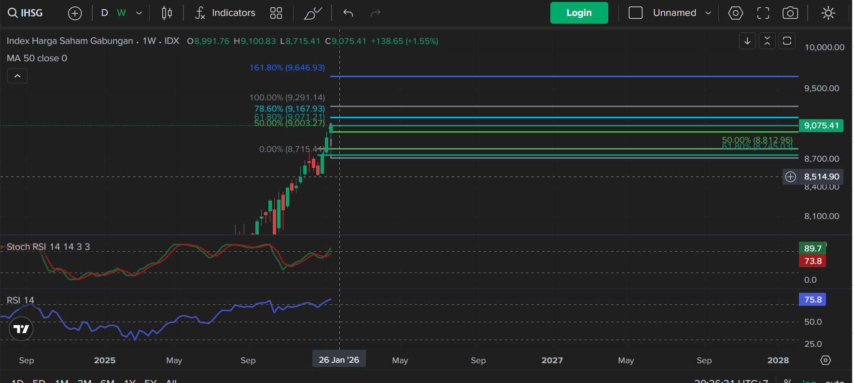Screen dimensions: 854x383
Task: Open the Indicators menu
Action: coord(225,13)
